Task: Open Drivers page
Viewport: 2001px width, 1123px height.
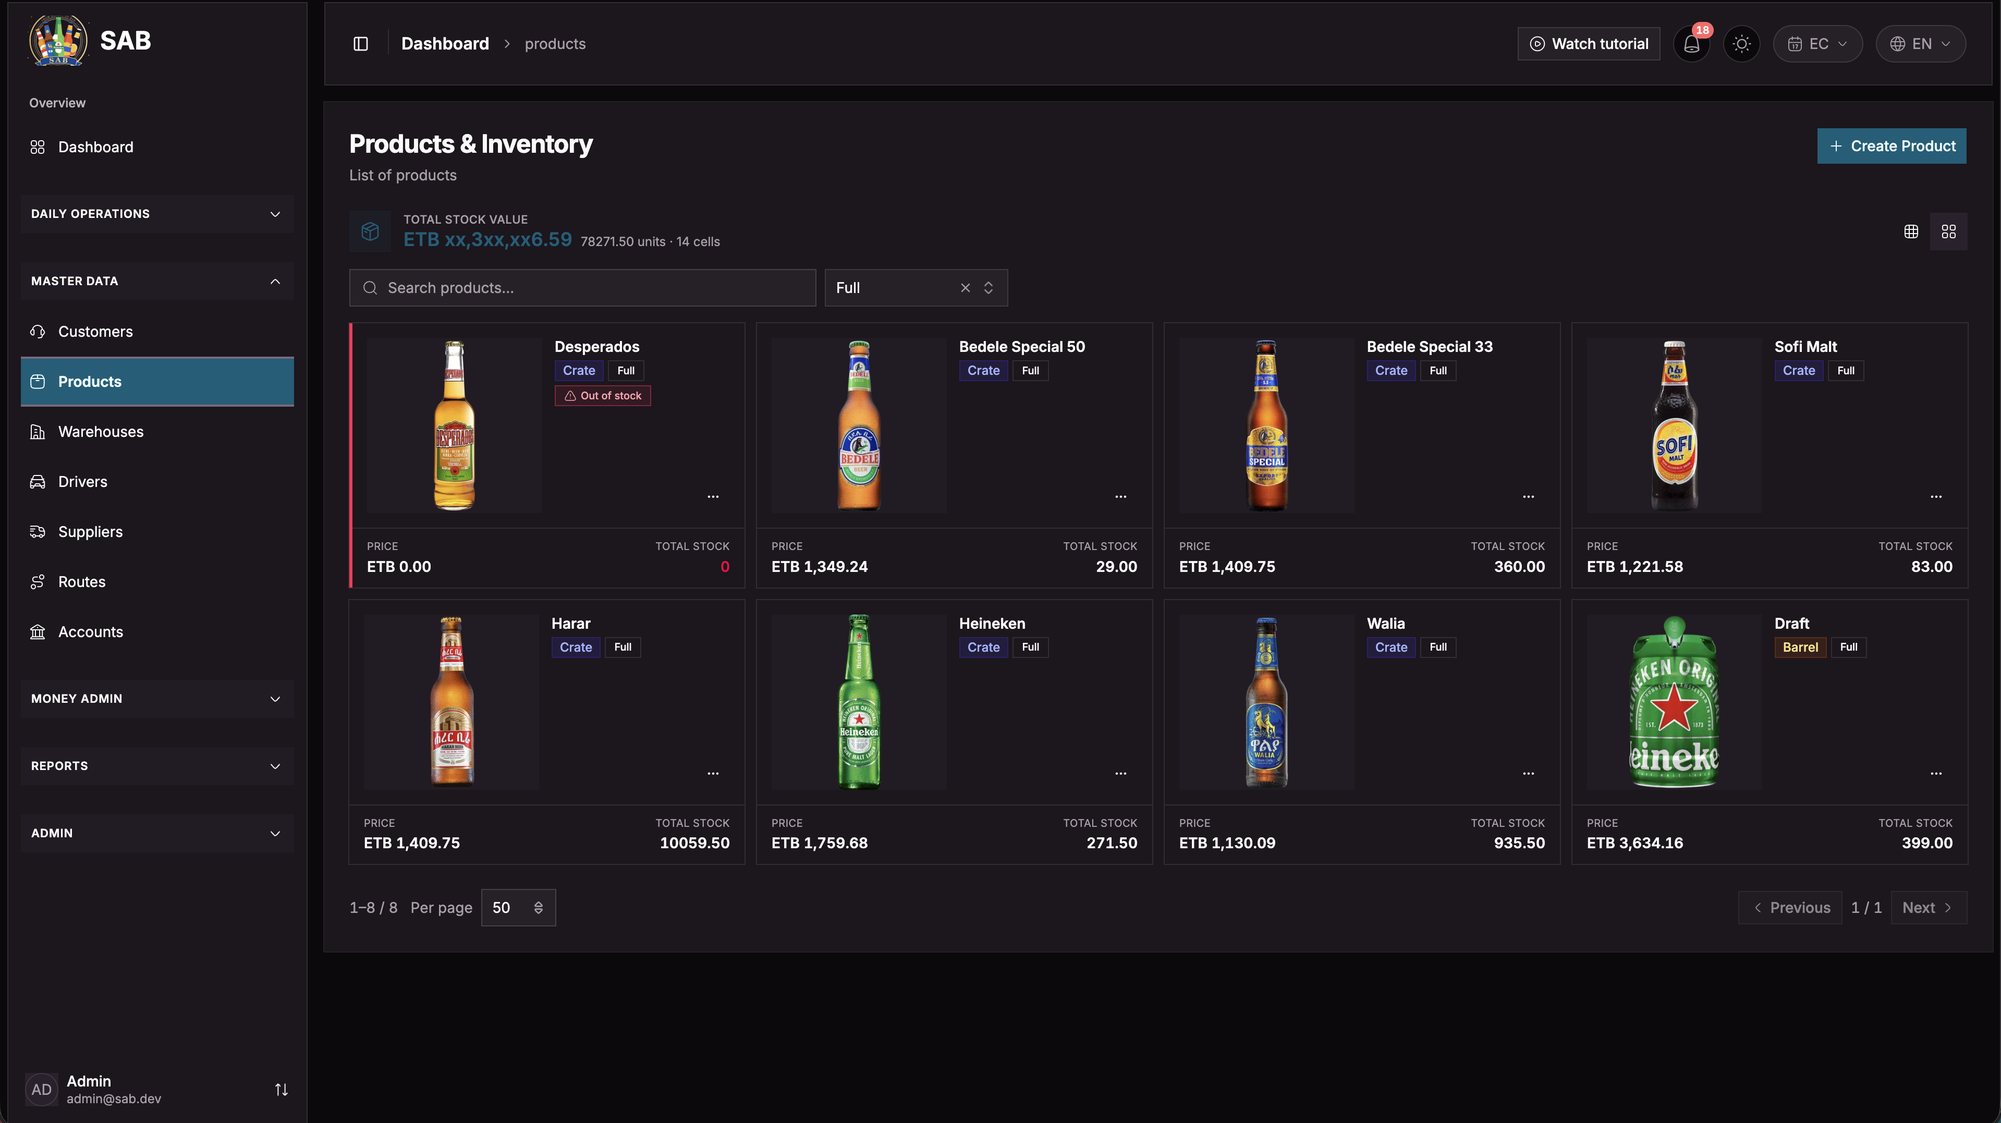Action: pos(157,482)
